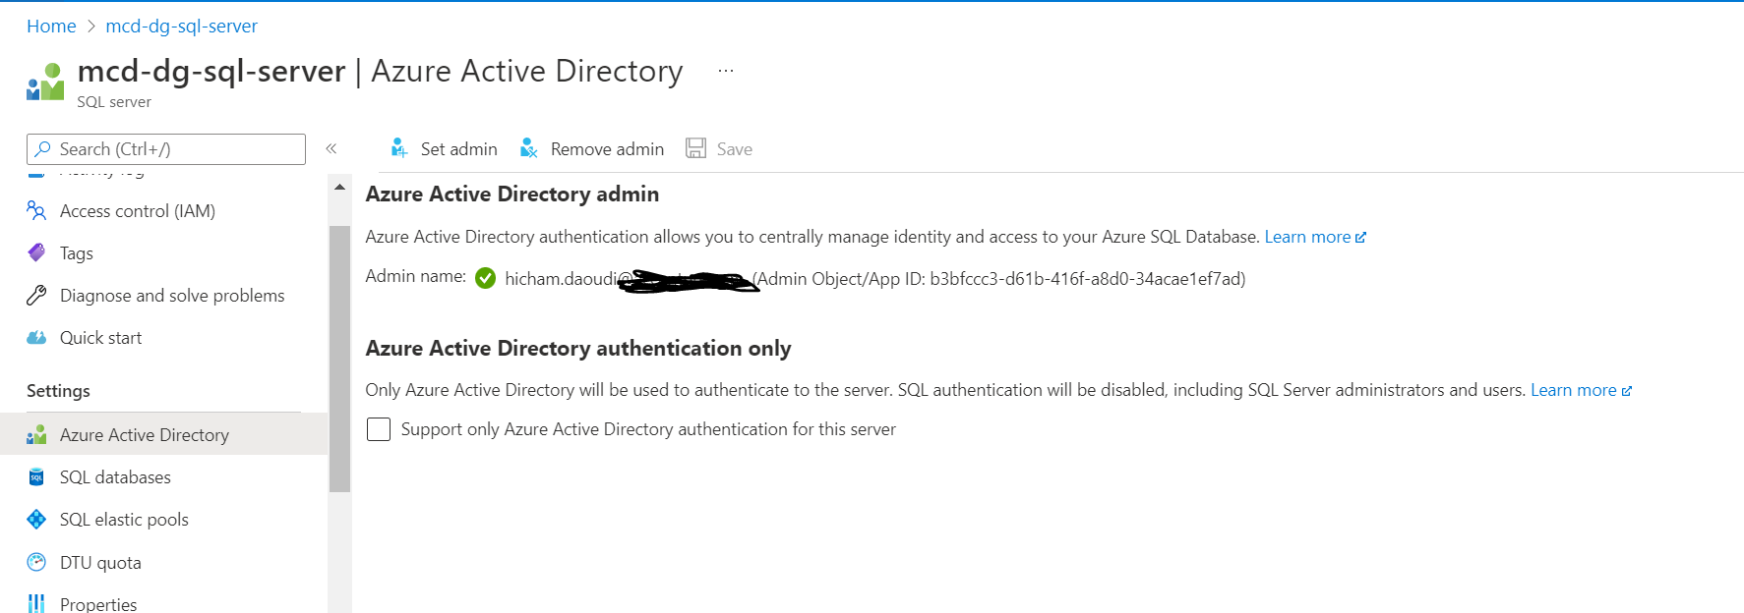Image resolution: width=1744 pixels, height=613 pixels.
Task: Open Learn more link about authentication only
Action: (x=1573, y=390)
